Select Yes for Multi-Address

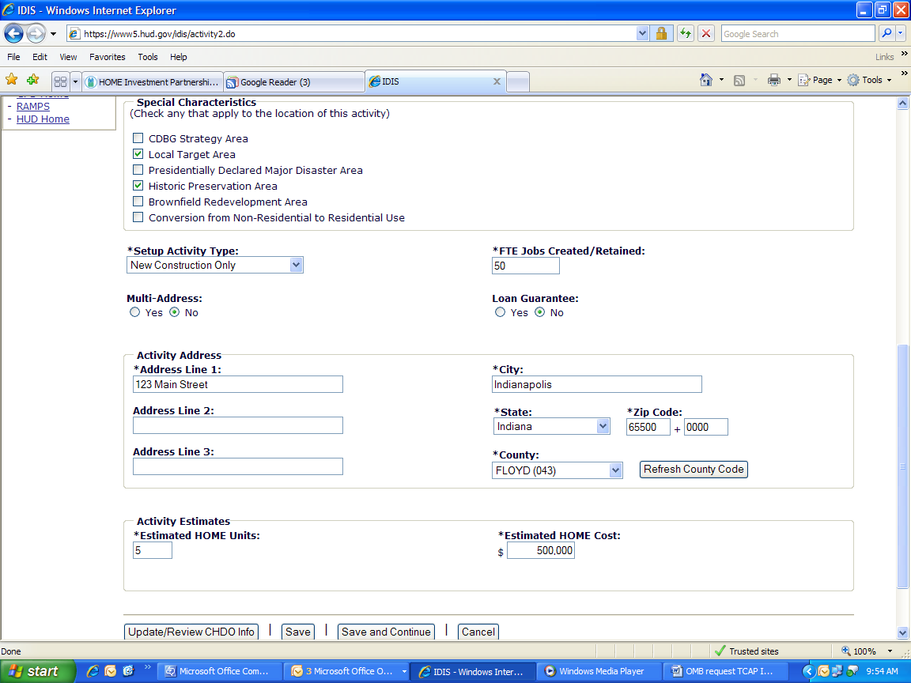point(134,312)
